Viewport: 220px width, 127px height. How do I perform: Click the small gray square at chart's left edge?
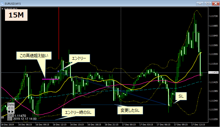tap(2, 117)
